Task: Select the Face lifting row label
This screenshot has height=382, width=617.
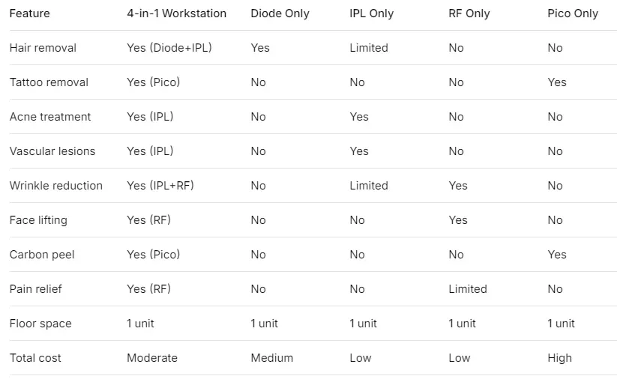Action: 38,220
